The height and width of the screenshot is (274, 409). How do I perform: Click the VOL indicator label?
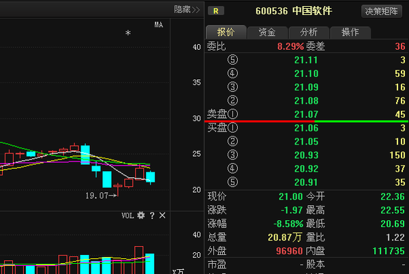(127, 215)
